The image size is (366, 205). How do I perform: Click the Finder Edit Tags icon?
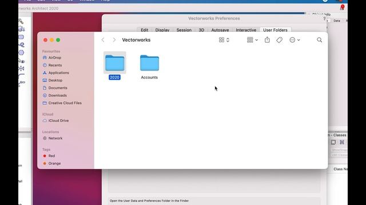[x=280, y=40]
